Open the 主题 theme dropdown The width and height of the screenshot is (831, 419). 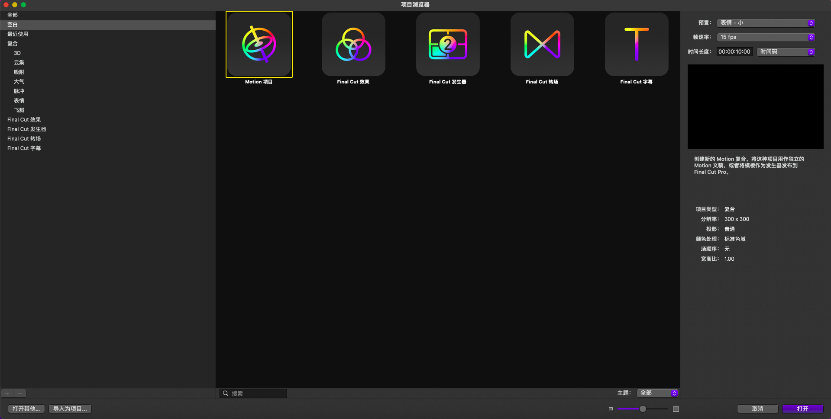[x=657, y=393]
